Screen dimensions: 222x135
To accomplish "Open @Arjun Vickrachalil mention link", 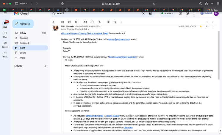I will [x=94, y=116].
